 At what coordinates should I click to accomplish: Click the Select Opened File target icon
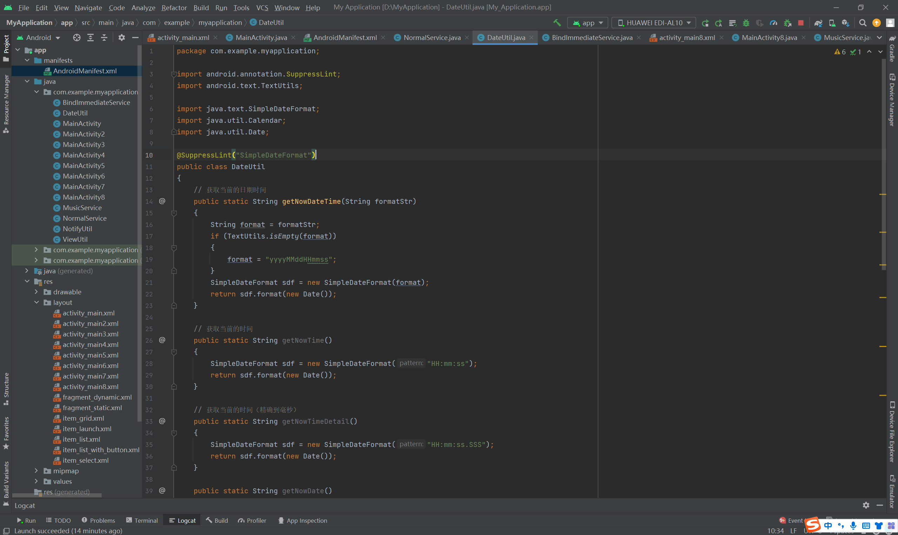click(76, 38)
